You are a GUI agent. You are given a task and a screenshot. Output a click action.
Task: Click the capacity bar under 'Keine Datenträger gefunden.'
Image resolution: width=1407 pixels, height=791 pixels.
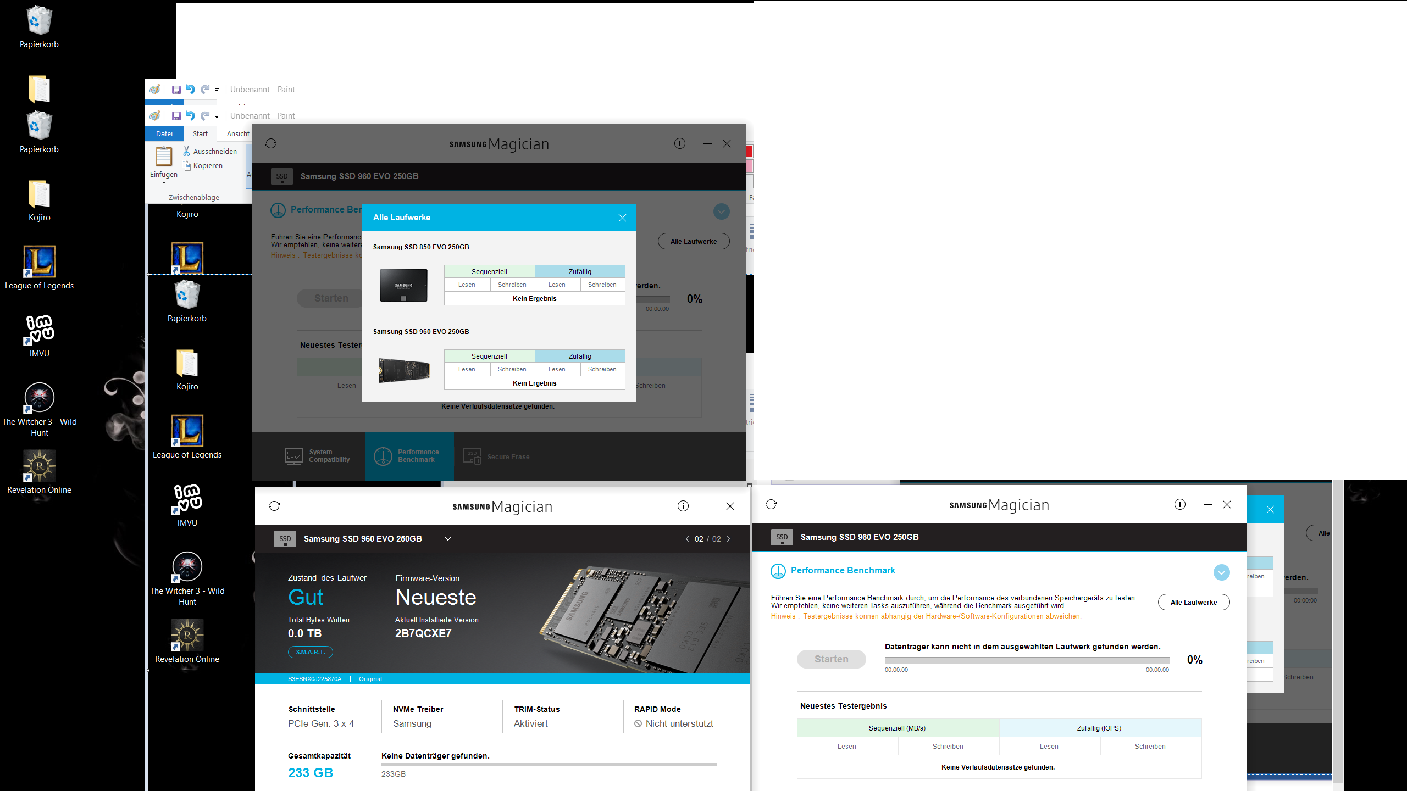549,764
